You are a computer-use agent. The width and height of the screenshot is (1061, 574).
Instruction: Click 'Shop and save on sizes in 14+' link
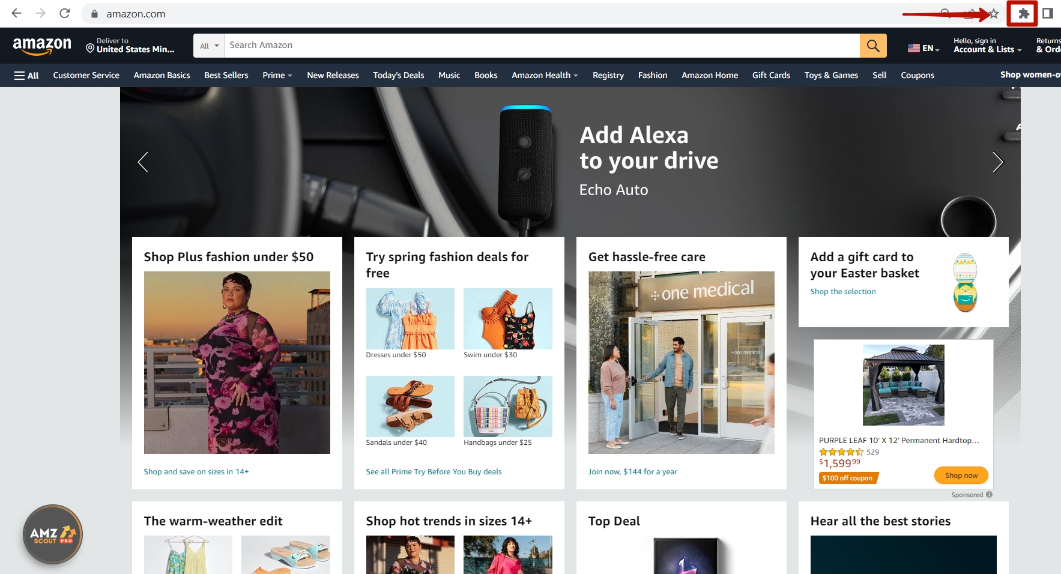196,472
